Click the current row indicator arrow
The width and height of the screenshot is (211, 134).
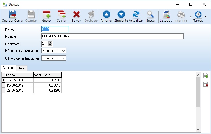point(4,80)
